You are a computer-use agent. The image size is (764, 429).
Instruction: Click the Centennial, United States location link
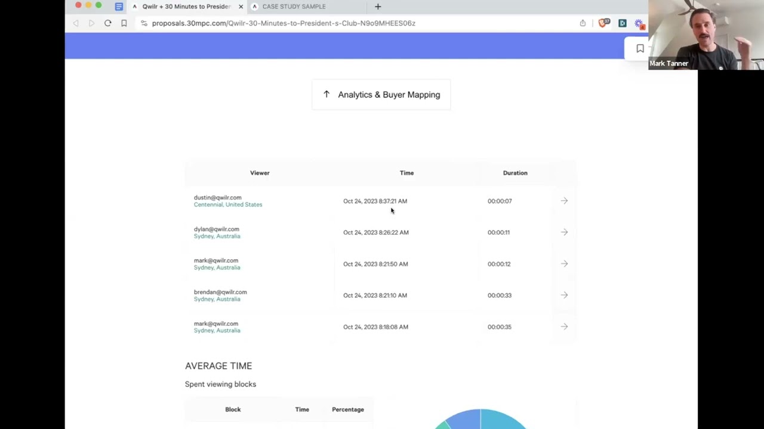(x=227, y=204)
